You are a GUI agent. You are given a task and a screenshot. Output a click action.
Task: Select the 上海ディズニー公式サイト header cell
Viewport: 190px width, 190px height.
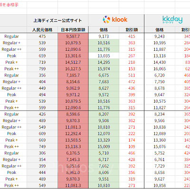point(57,20)
